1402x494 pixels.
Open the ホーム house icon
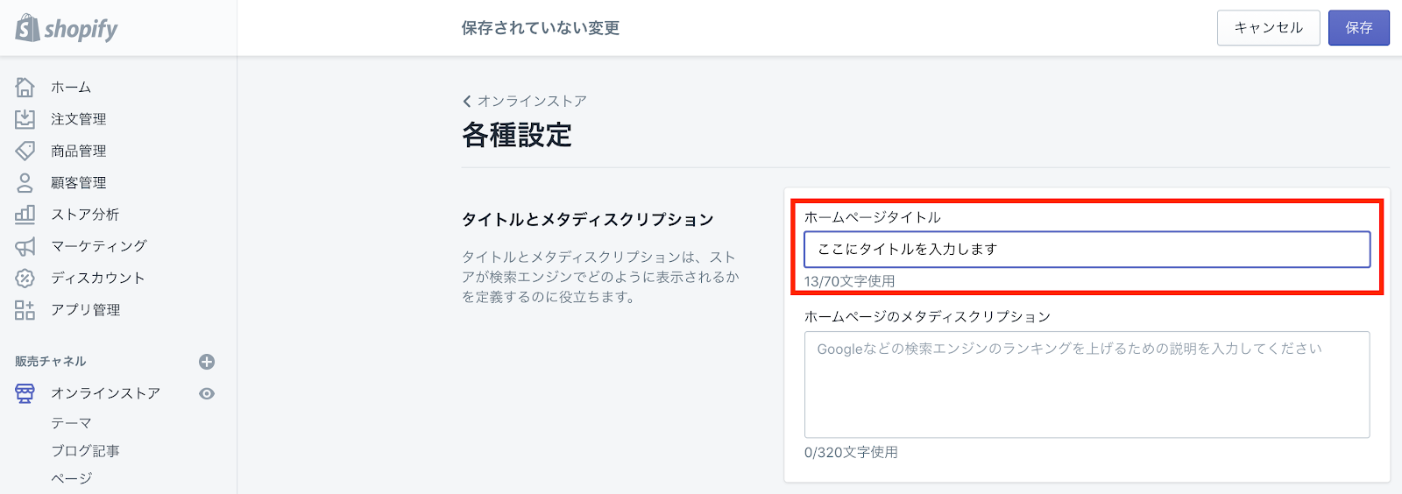pyautogui.click(x=25, y=87)
